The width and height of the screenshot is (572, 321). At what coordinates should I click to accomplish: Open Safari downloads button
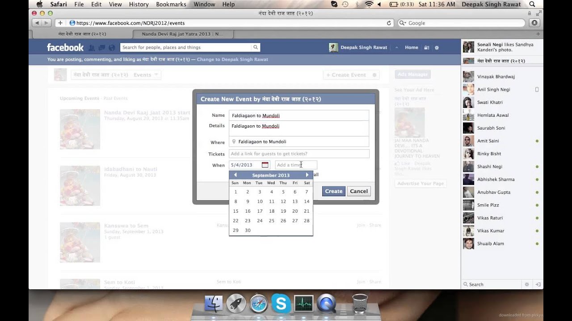click(x=534, y=23)
